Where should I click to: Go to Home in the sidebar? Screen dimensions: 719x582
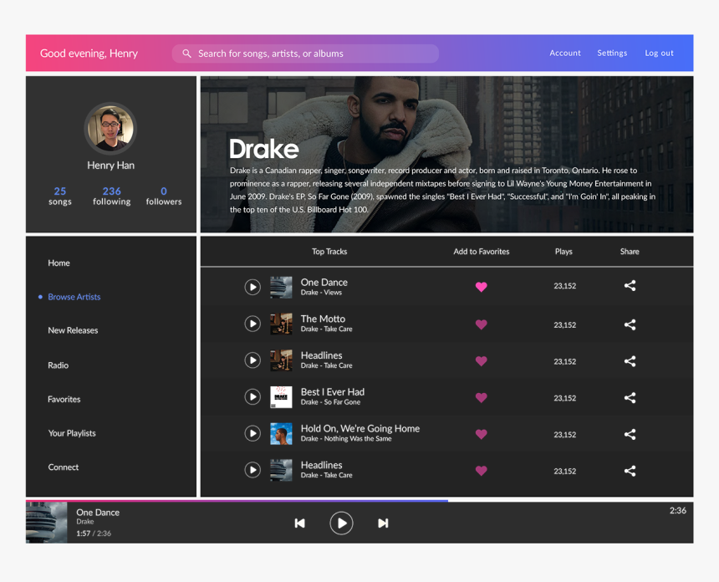pyautogui.click(x=59, y=263)
